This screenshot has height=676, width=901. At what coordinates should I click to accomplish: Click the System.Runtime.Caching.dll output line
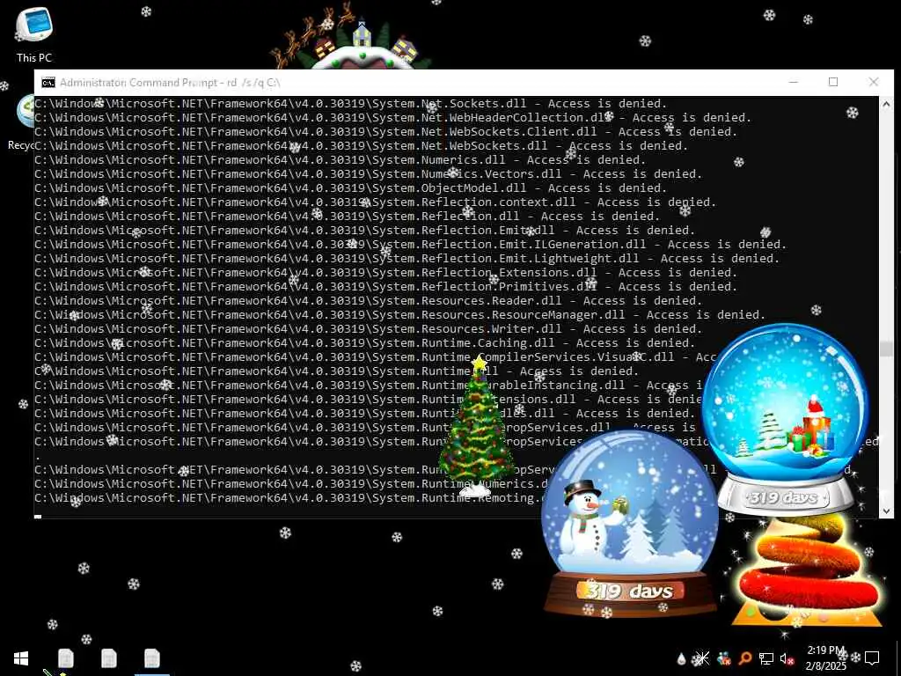click(365, 342)
